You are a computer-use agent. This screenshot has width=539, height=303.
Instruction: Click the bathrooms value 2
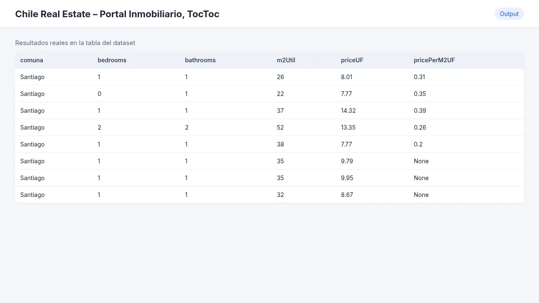point(187,128)
